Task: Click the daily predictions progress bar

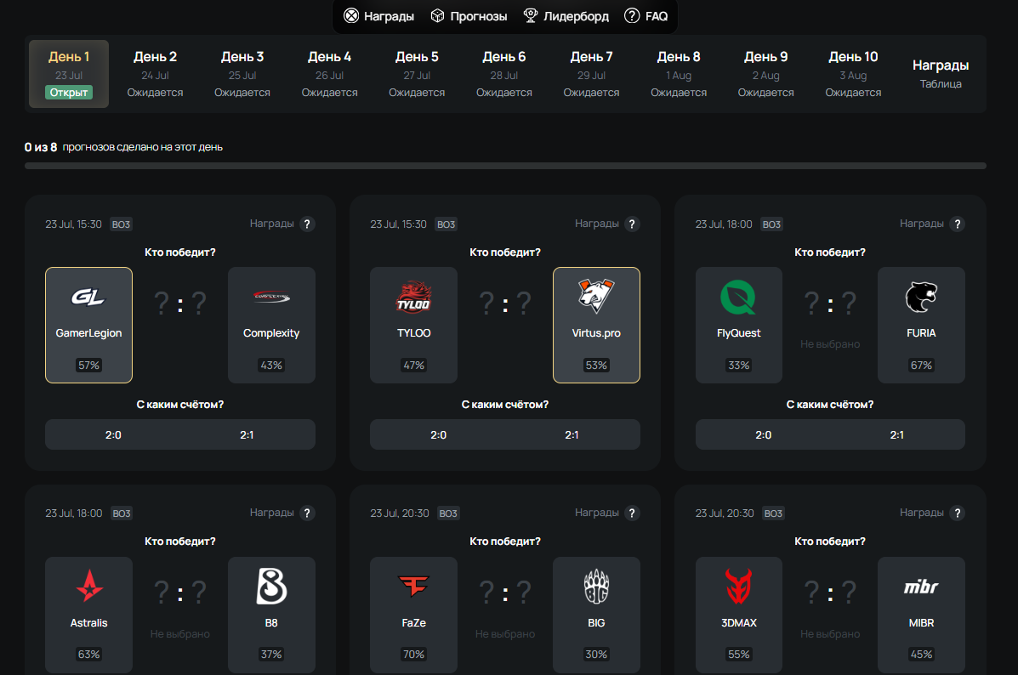Action: point(505,166)
